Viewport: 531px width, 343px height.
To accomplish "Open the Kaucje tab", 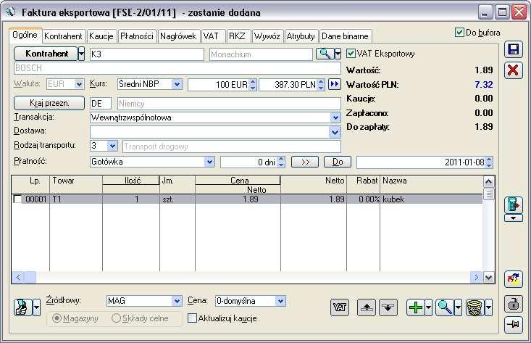I will point(101,36).
